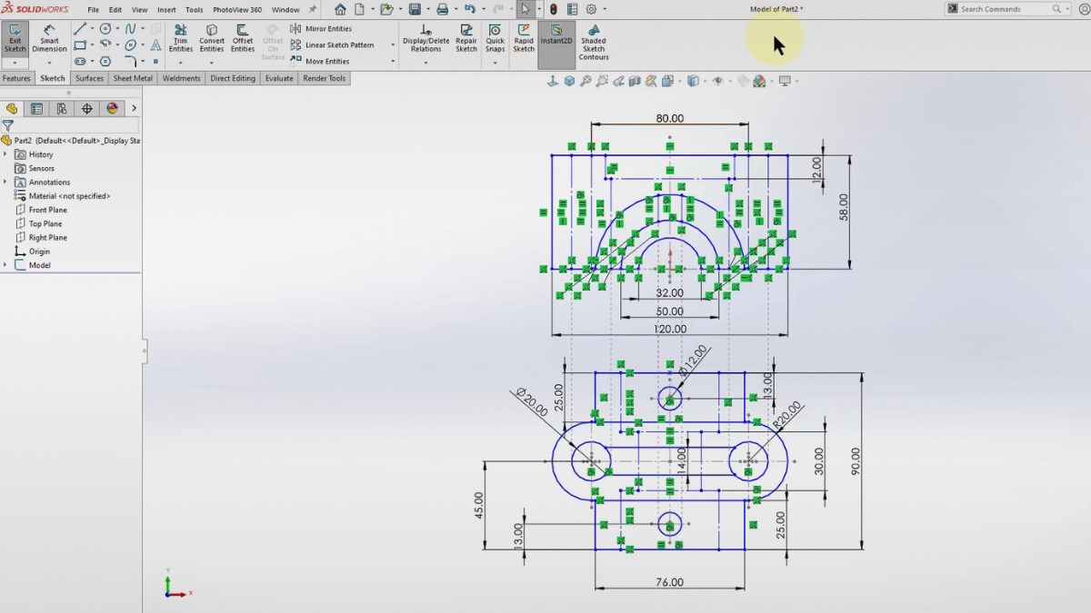This screenshot has width=1091, height=613.
Task: Expand the Quick Snaps dropdown arrow
Action: (495, 63)
